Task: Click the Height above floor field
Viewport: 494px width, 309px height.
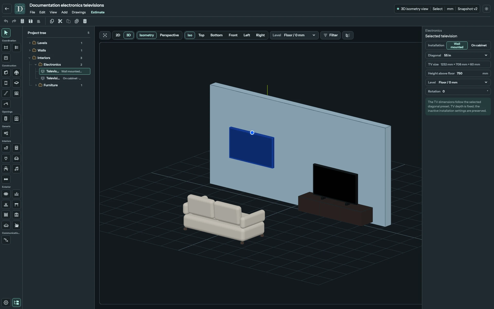Action: click(458, 73)
